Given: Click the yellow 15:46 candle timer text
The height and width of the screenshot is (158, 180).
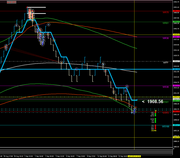Looking at the screenshot, I should [154, 130].
